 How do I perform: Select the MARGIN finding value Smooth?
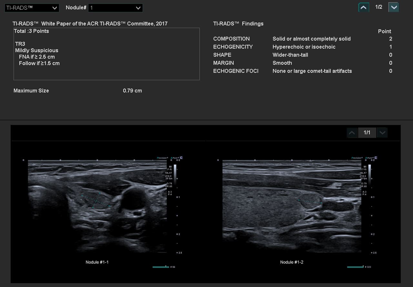282,63
